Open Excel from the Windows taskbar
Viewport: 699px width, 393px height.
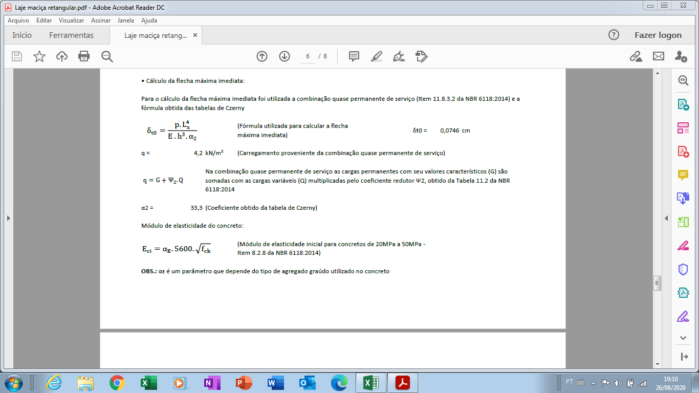[149, 382]
